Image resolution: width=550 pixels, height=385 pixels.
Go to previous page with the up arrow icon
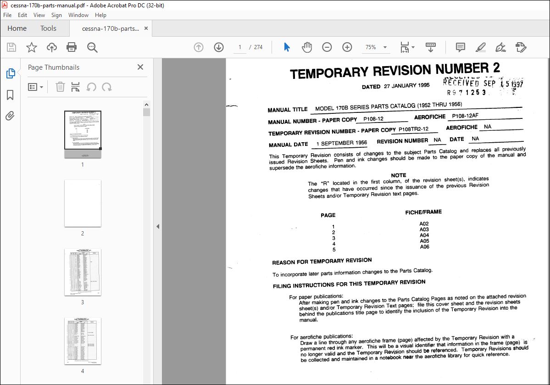pyautogui.click(x=199, y=47)
